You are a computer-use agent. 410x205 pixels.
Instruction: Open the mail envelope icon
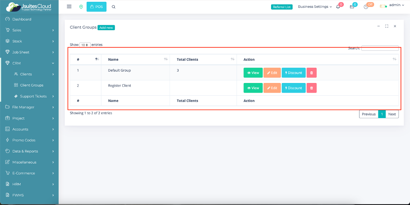click(352, 7)
